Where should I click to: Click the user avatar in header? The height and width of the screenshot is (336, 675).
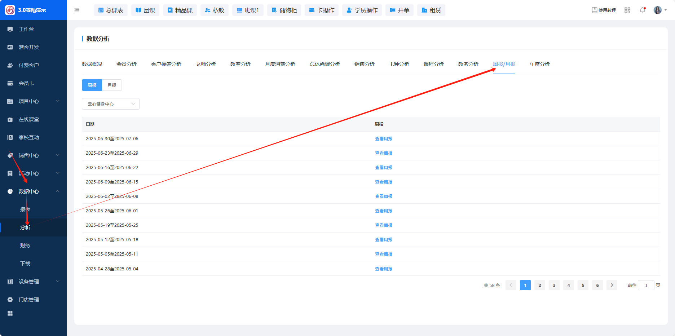[x=657, y=10]
